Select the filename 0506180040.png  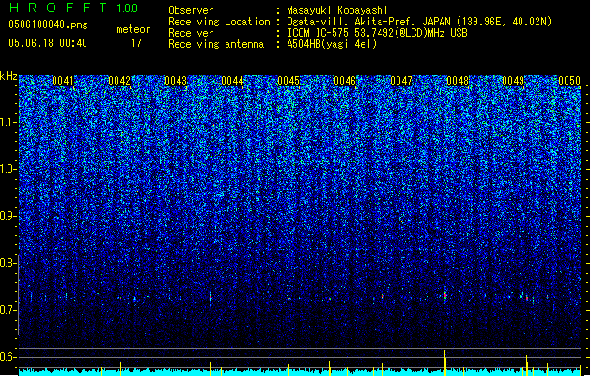[48, 24]
